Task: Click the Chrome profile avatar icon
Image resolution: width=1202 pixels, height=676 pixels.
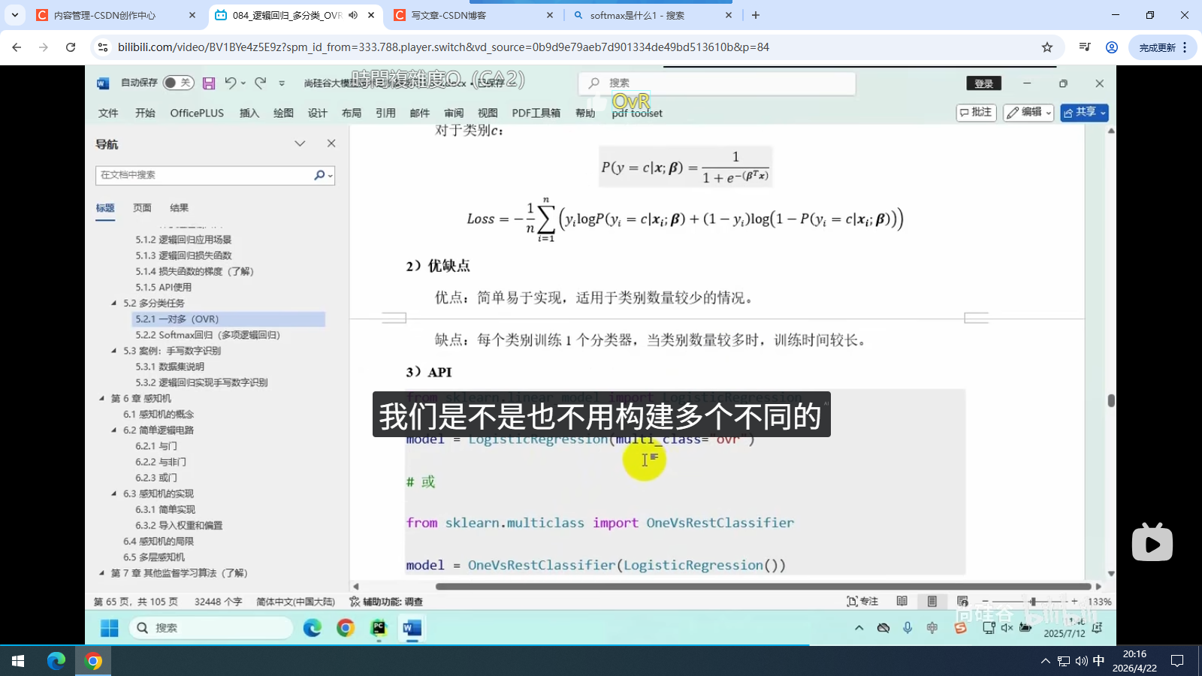Action: pos(1112,47)
